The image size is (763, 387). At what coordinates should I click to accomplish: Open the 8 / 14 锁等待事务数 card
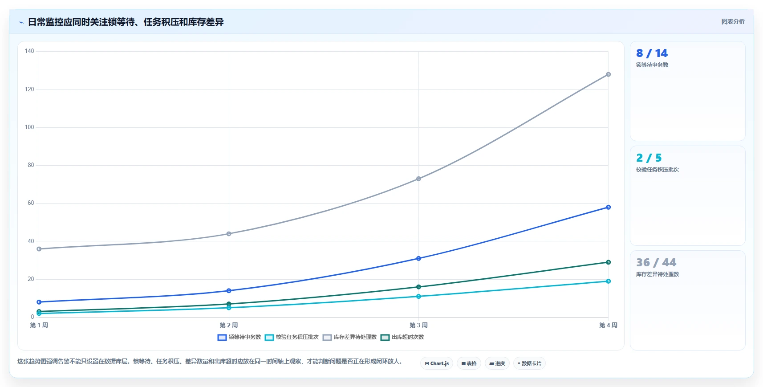[x=687, y=91]
